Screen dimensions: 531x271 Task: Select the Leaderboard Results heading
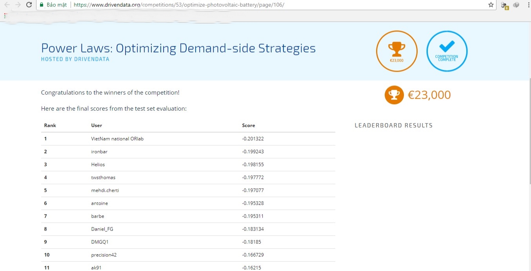point(393,125)
